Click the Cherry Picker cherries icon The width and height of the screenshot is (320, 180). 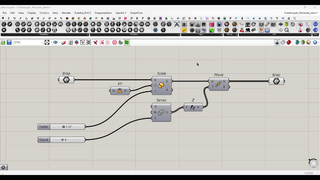[242, 30]
